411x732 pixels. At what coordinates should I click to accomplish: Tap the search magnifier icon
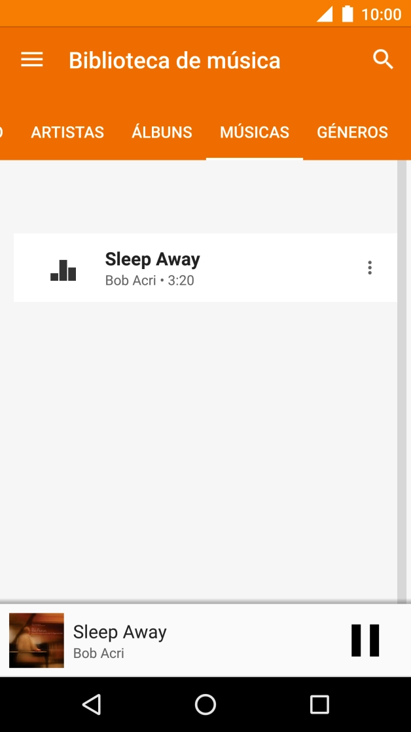(x=383, y=60)
